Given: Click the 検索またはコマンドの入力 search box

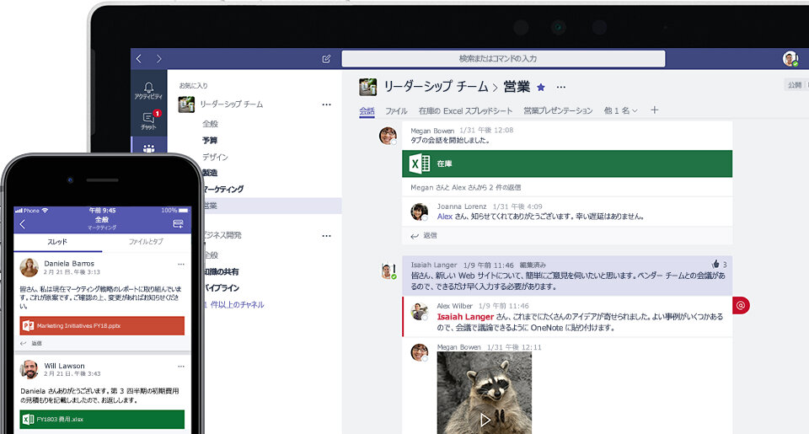Looking at the screenshot, I should (503, 59).
